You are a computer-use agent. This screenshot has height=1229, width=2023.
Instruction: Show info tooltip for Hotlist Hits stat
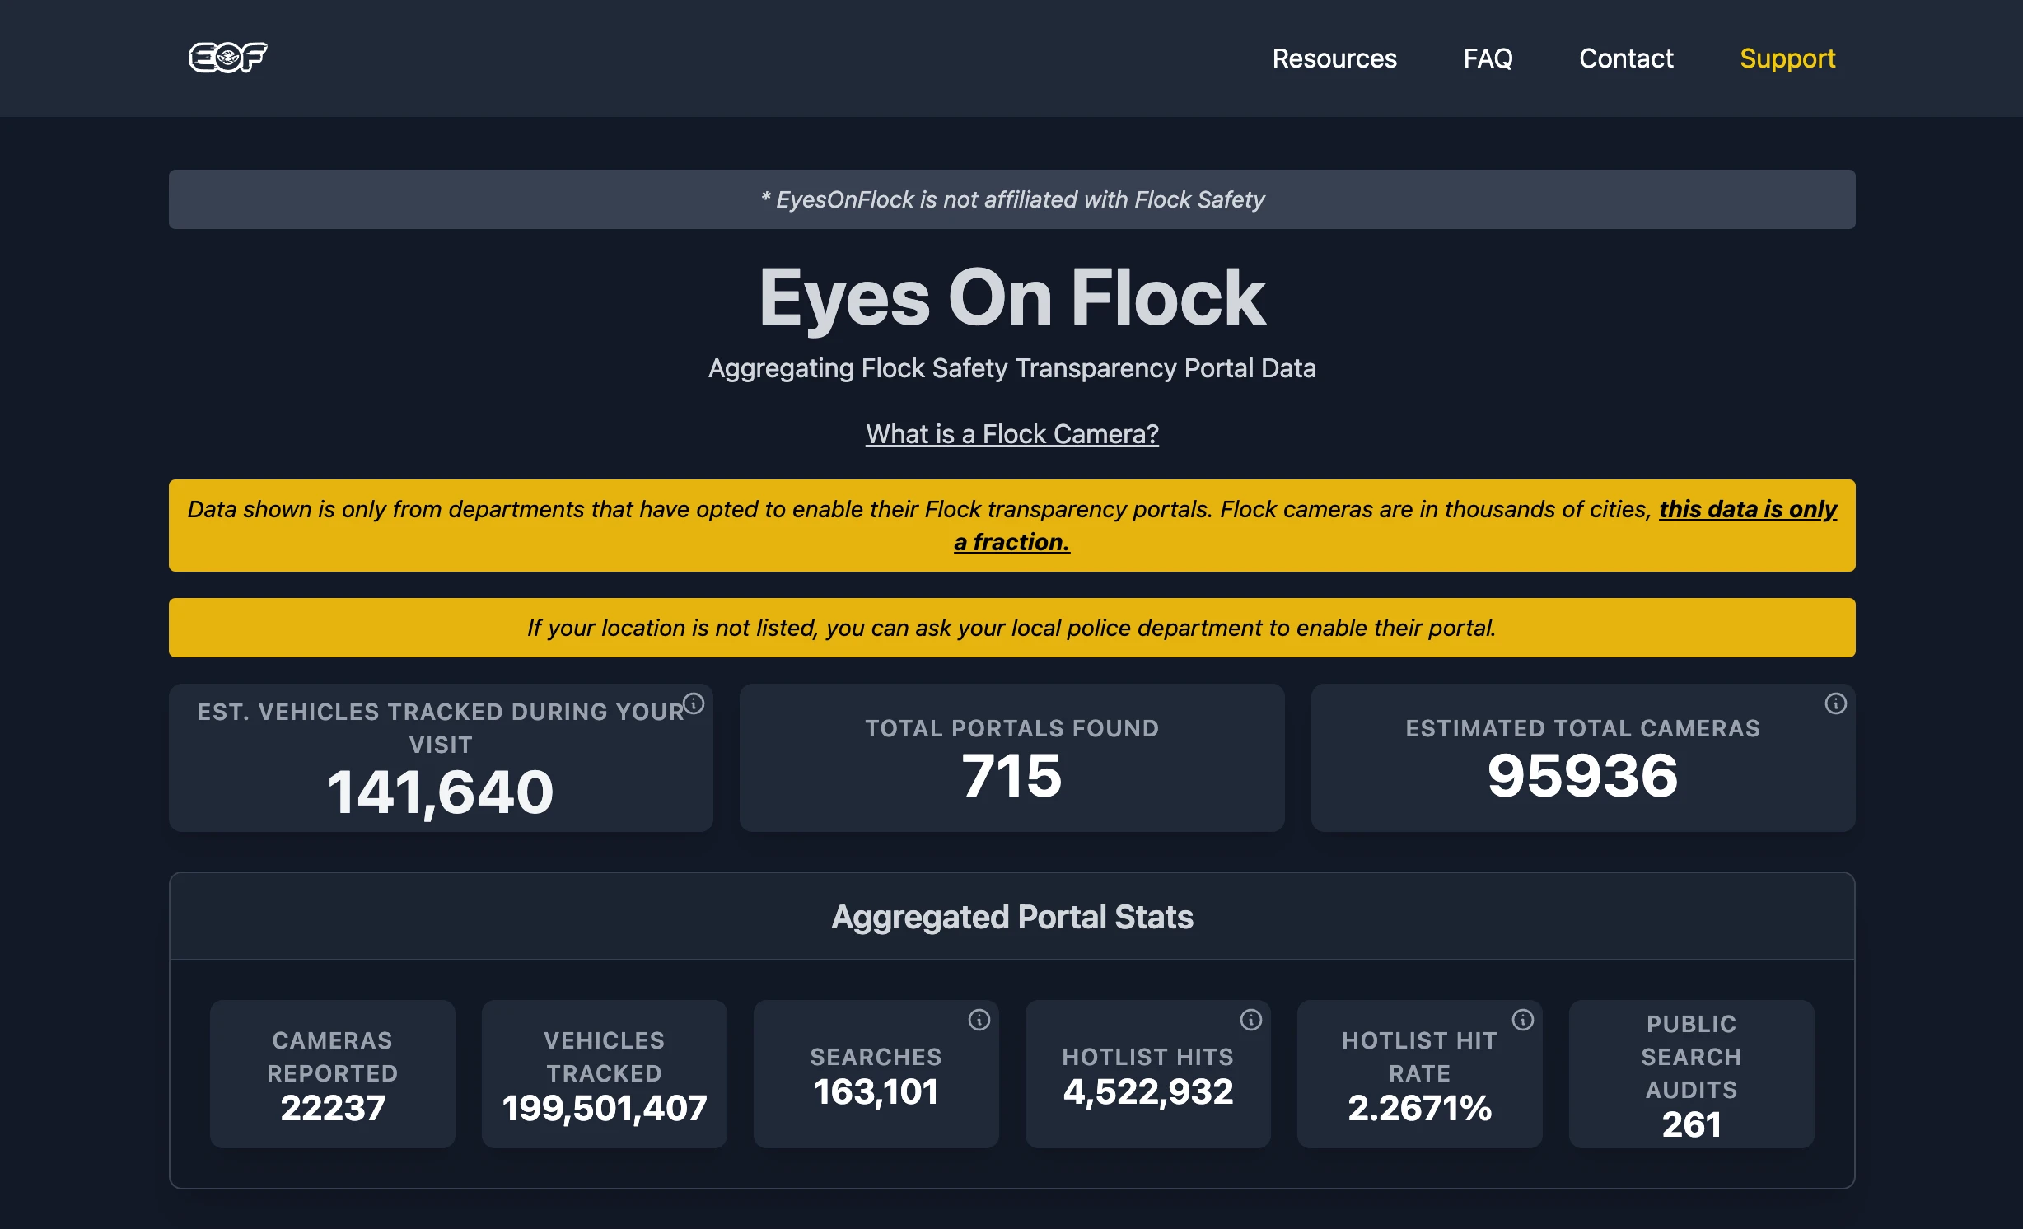pyautogui.click(x=1250, y=1020)
